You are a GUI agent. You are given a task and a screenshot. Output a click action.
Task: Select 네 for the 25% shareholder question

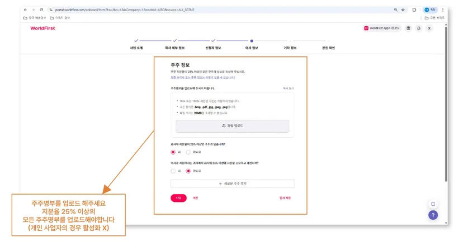tap(173, 152)
